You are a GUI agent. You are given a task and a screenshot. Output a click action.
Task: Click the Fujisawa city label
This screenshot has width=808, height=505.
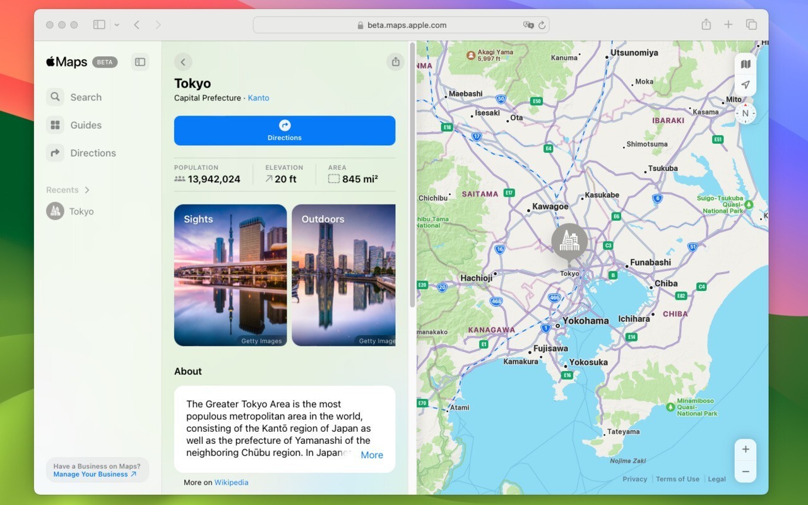point(550,348)
